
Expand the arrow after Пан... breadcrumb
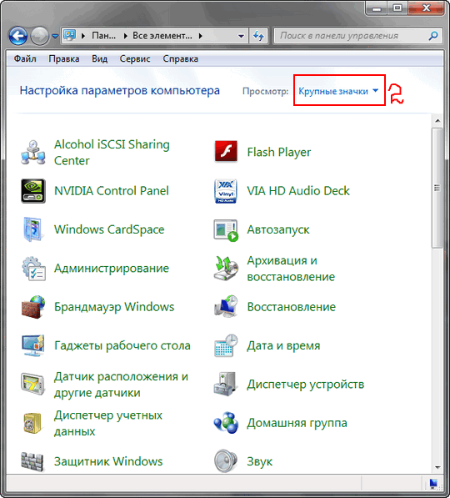pyautogui.click(x=126, y=36)
